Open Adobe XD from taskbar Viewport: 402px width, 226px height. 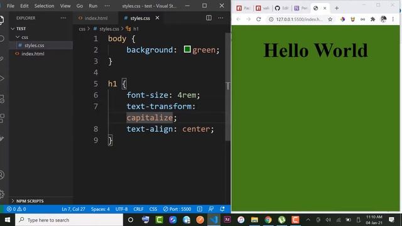point(227,220)
